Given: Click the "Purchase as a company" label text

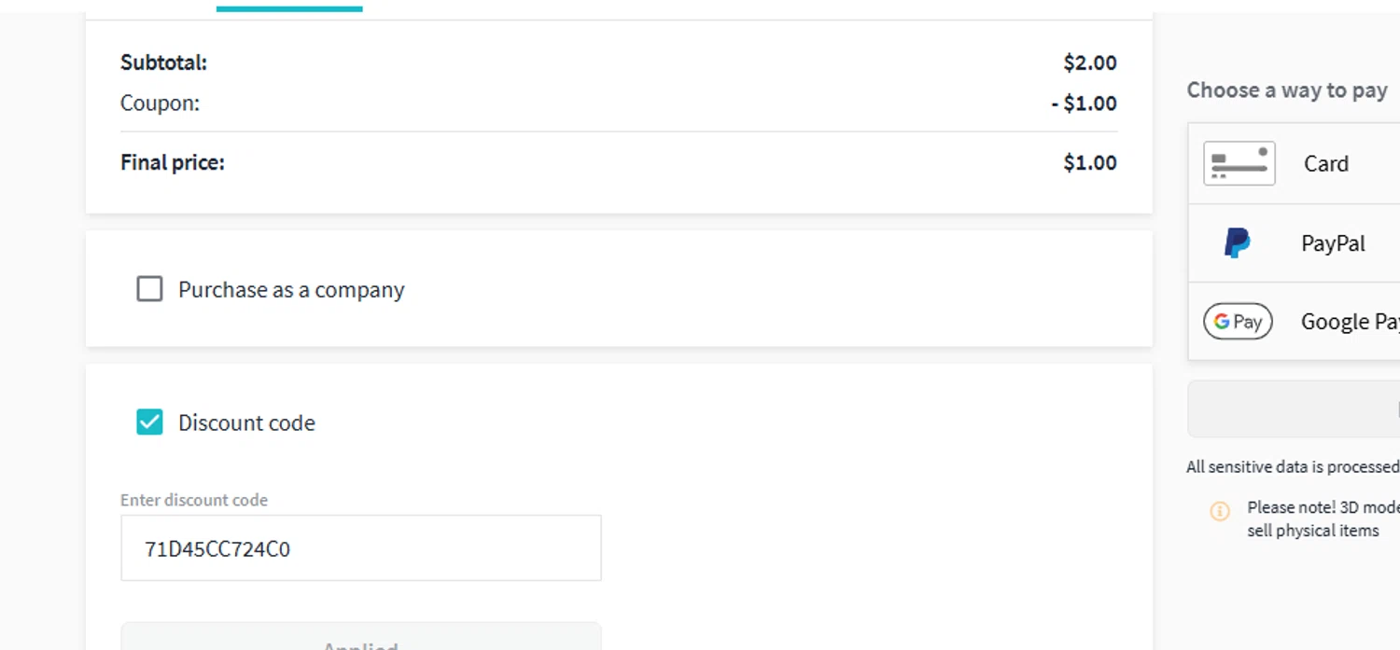Looking at the screenshot, I should 291,290.
